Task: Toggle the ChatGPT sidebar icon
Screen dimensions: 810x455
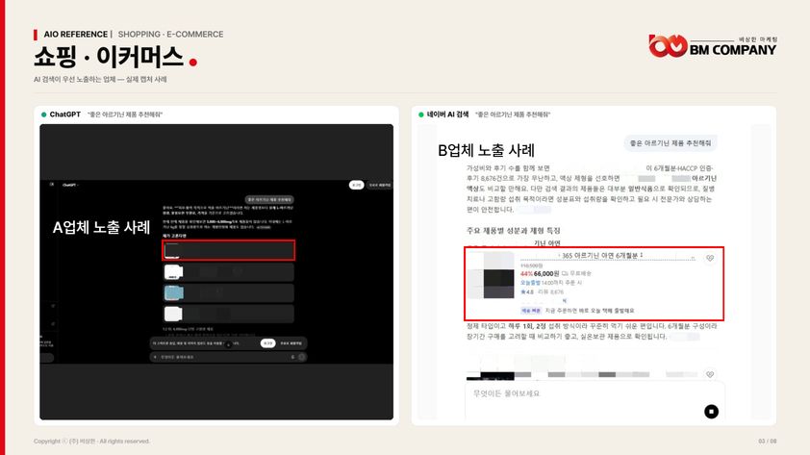Action: [x=52, y=185]
